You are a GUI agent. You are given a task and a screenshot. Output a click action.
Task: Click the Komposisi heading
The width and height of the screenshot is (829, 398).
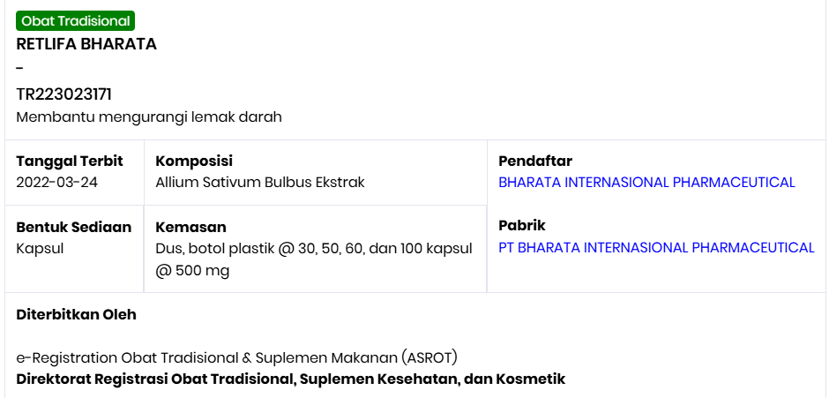point(194,161)
